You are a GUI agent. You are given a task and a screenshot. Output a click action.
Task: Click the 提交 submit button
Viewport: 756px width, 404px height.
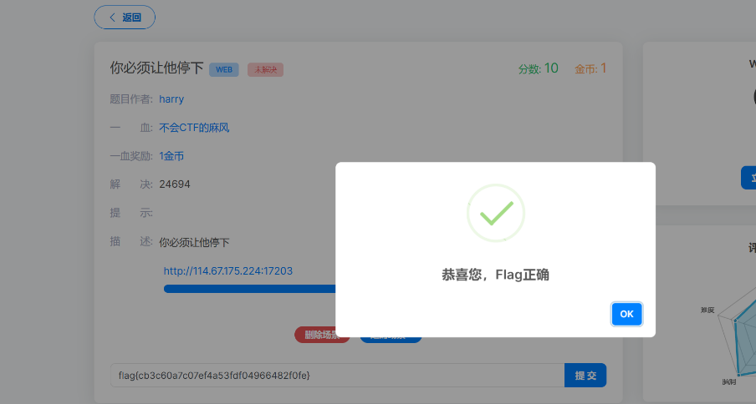(x=585, y=375)
